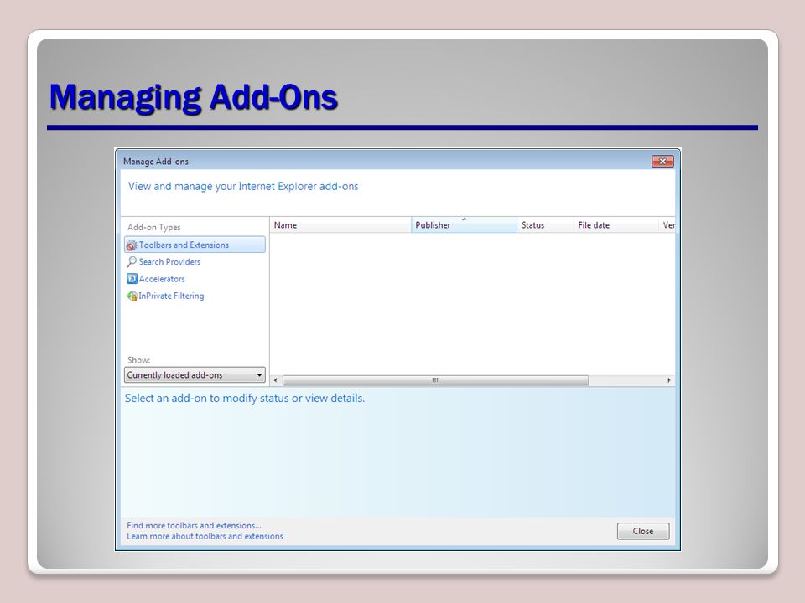The width and height of the screenshot is (805, 603).
Task: Click the Status column header
Action: pyautogui.click(x=545, y=225)
